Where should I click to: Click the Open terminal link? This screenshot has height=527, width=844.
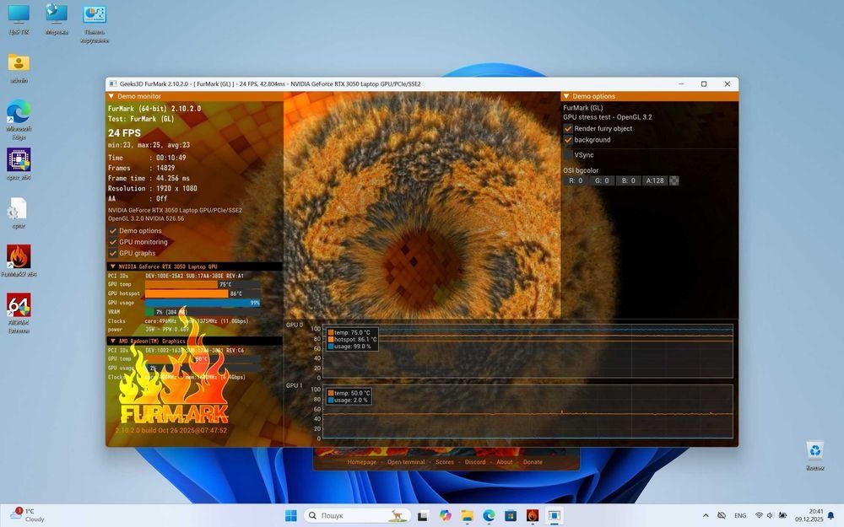point(406,462)
